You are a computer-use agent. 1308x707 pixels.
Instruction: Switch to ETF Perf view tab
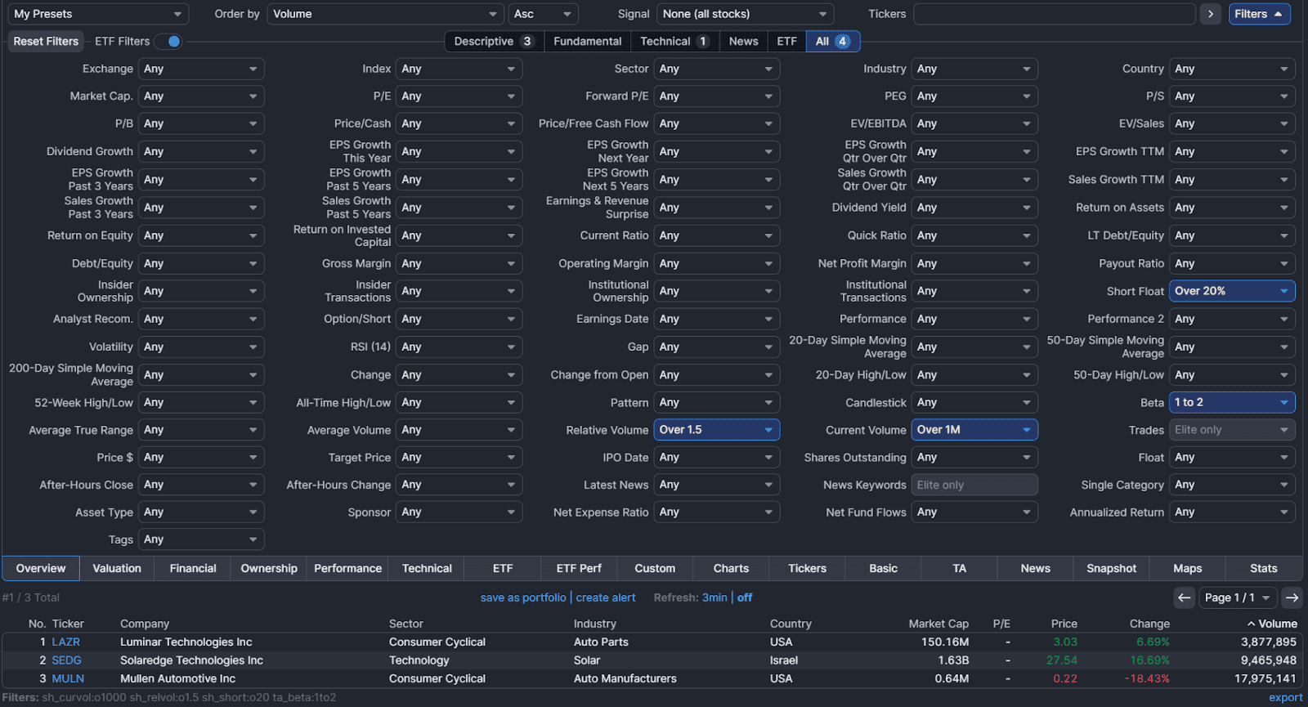coord(579,568)
